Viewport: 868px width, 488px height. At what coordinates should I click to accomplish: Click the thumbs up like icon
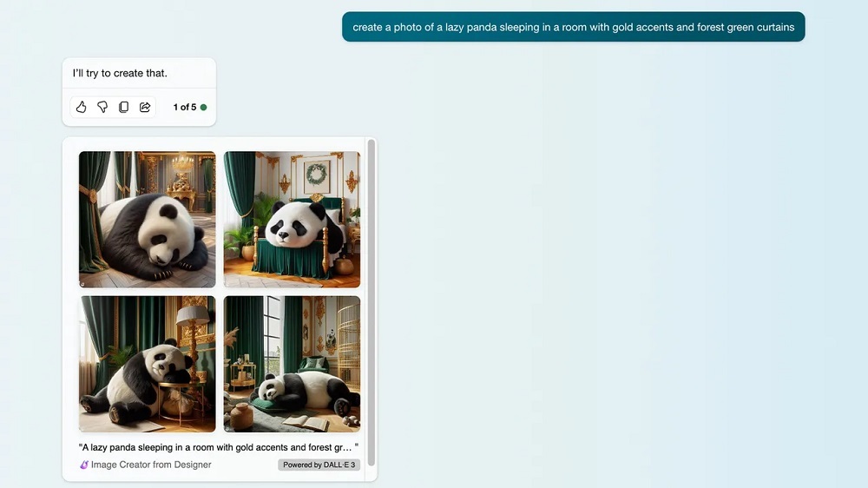[x=82, y=107]
